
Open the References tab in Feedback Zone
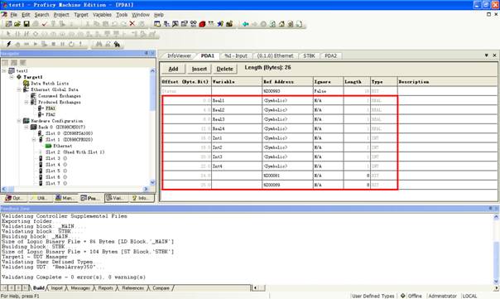click(132, 288)
